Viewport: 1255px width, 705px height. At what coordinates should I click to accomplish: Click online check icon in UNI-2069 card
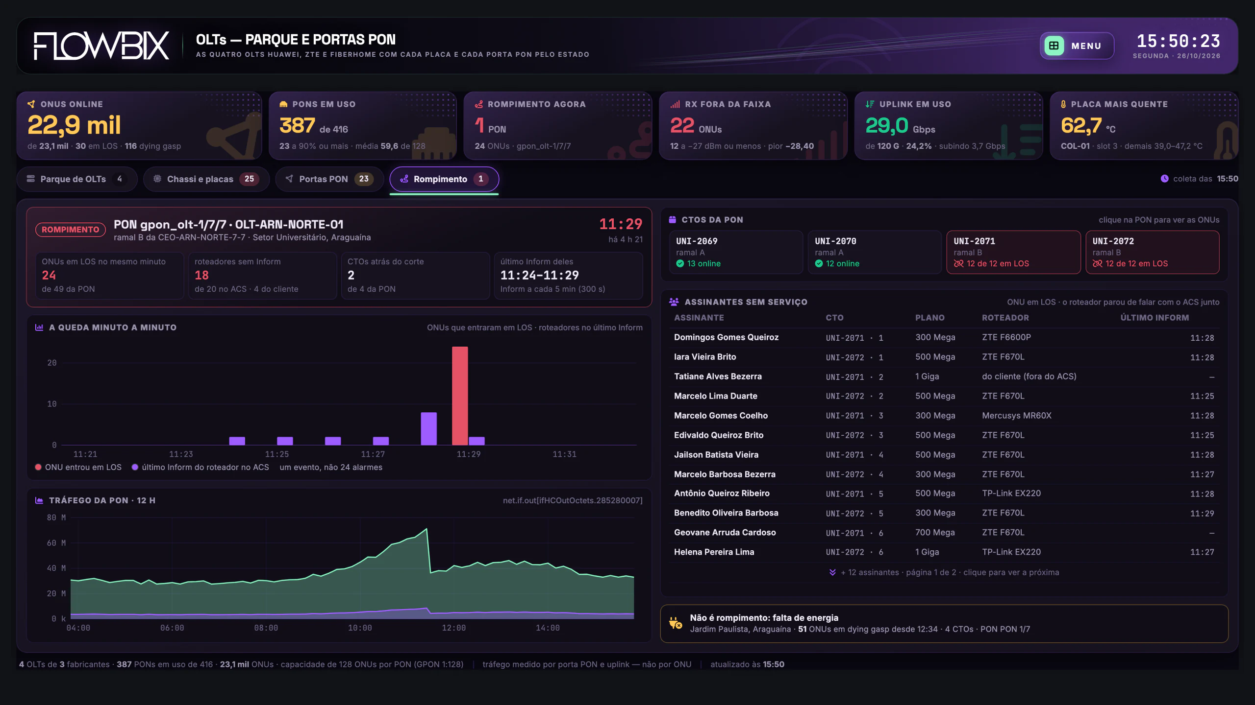pyautogui.click(x=680, y=264)
